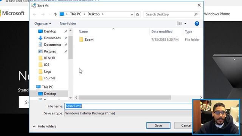
Task: Click the Forward navigation arrow
Action: pos(43,14)
